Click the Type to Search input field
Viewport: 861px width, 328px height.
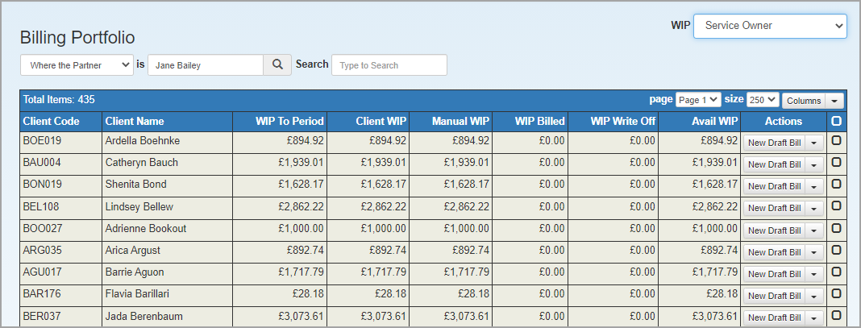coord(389,64)
